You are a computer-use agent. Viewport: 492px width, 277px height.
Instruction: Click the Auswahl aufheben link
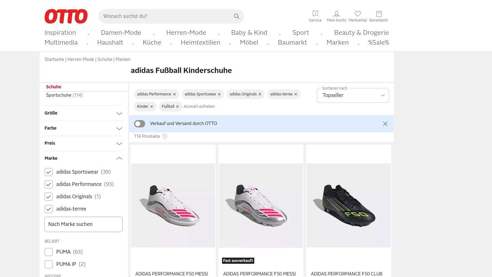pyautogui.click(x=199, y=106)
